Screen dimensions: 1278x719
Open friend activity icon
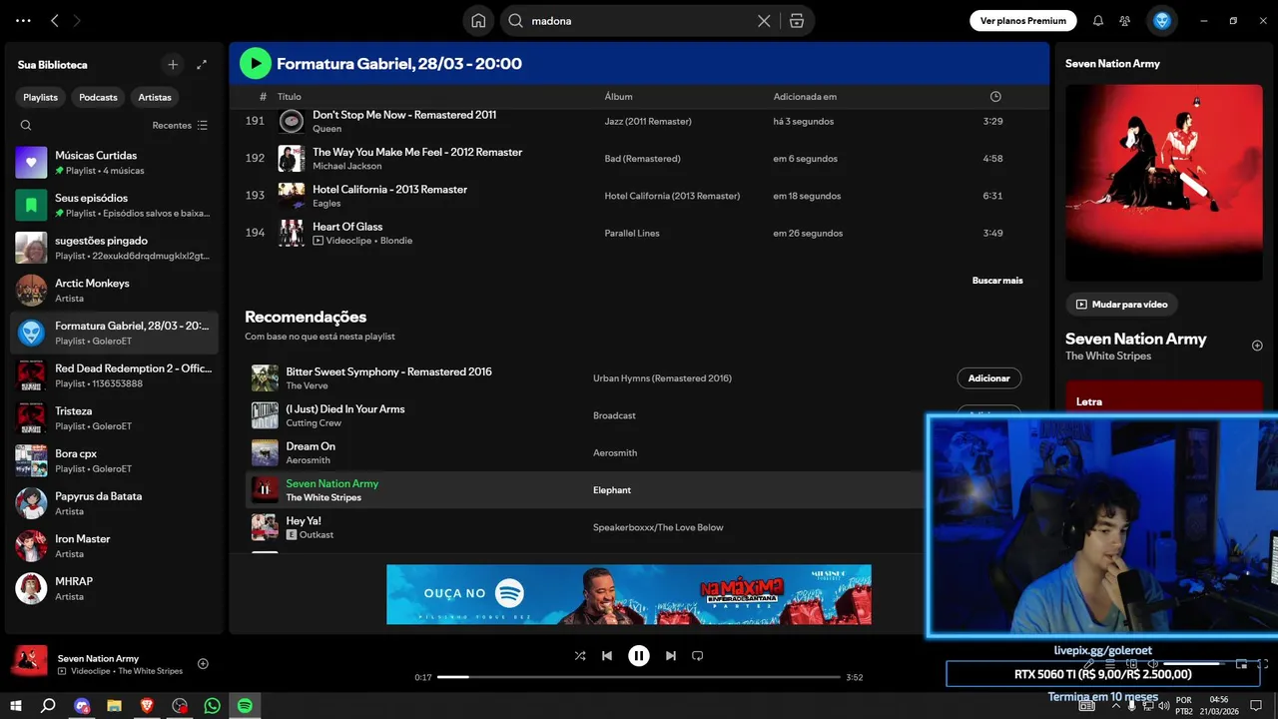[1125, 21]
